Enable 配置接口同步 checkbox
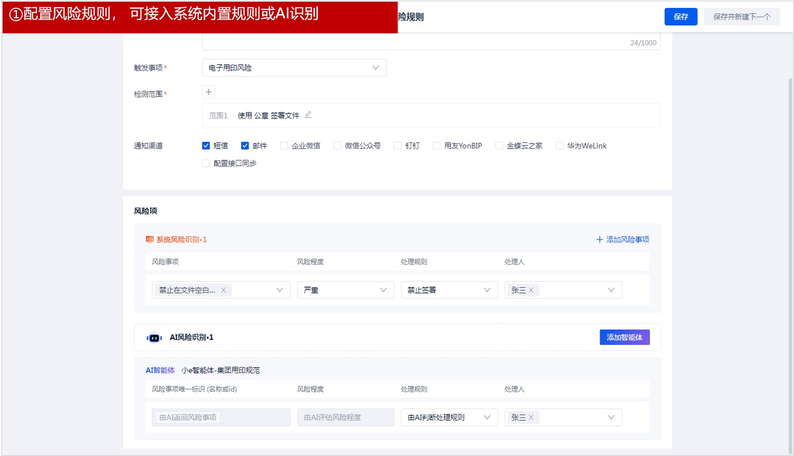The height and width of the screenshot is (456, 794). pos(206,163)
